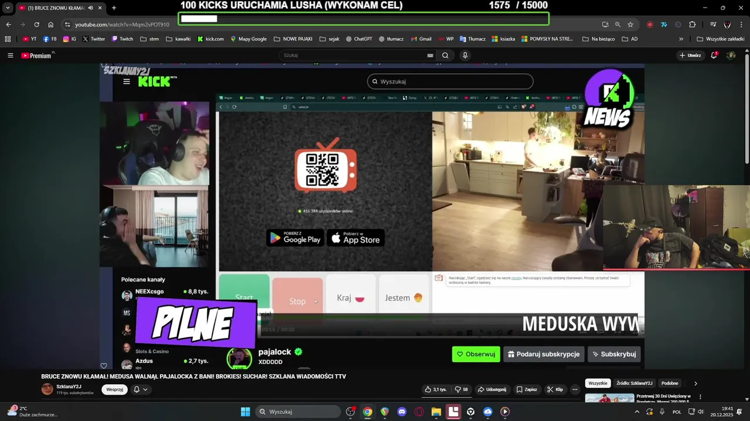750x421 pixels.
Task: Click the Zapisz button
Action: 526,389
